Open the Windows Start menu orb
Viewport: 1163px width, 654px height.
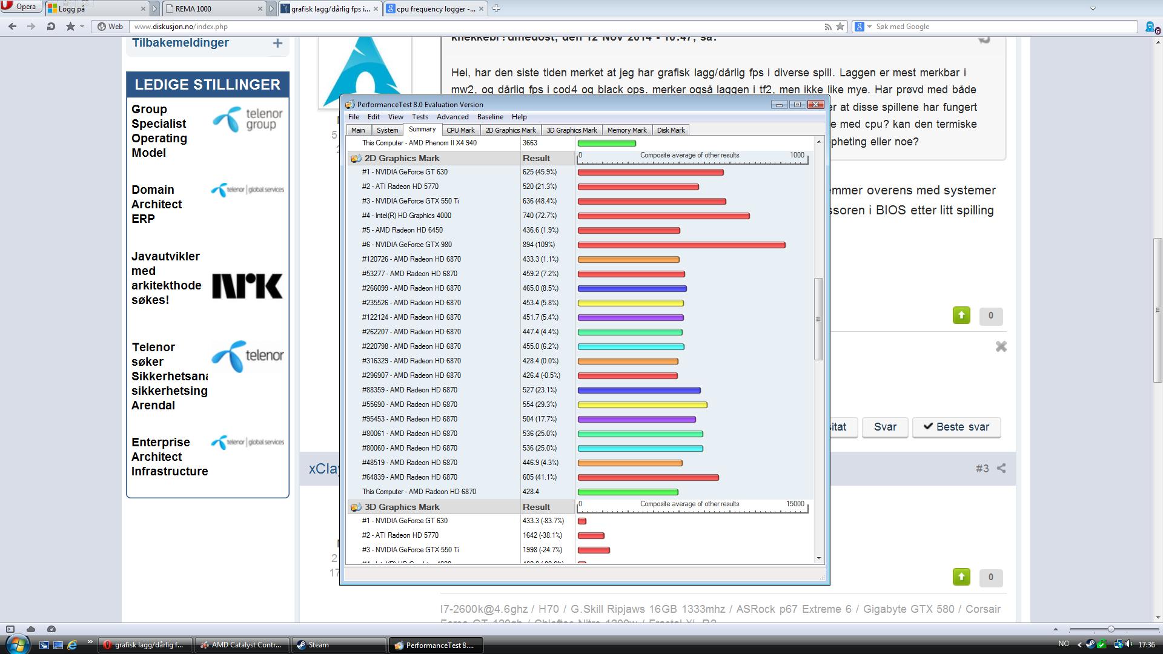(17, 644)
